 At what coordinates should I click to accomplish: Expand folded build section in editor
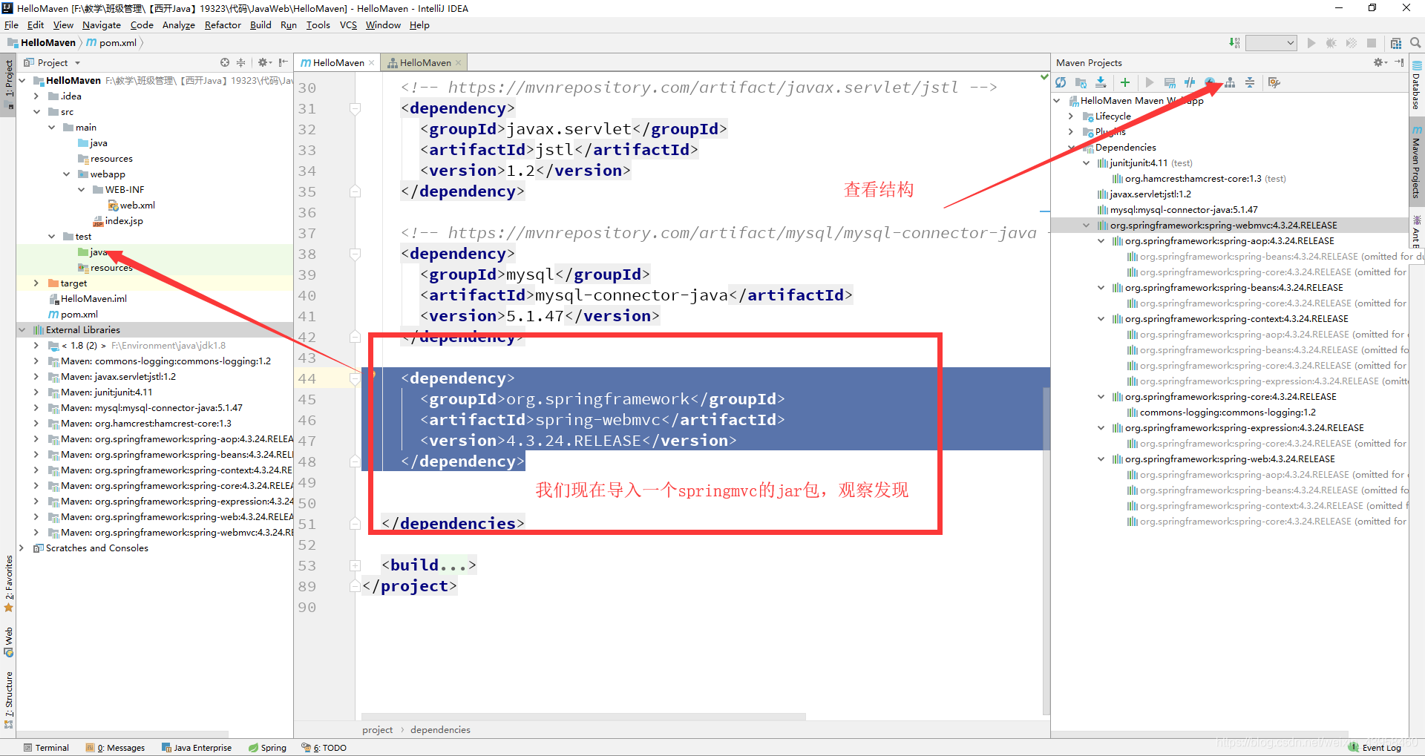(355, 565)
